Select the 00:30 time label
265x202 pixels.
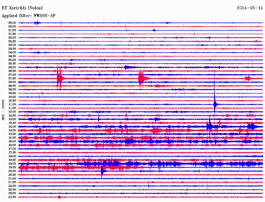[12, 26]
